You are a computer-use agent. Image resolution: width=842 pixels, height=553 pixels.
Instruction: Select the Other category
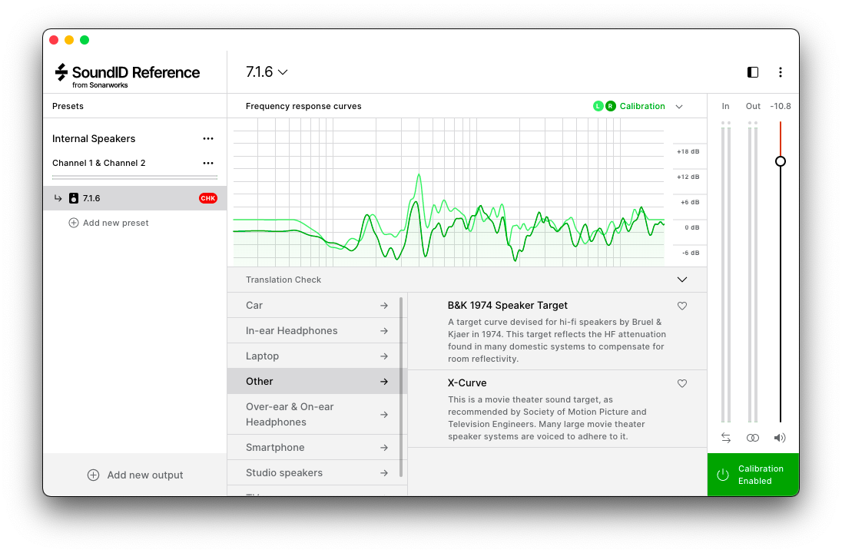(x=317, y=381)
